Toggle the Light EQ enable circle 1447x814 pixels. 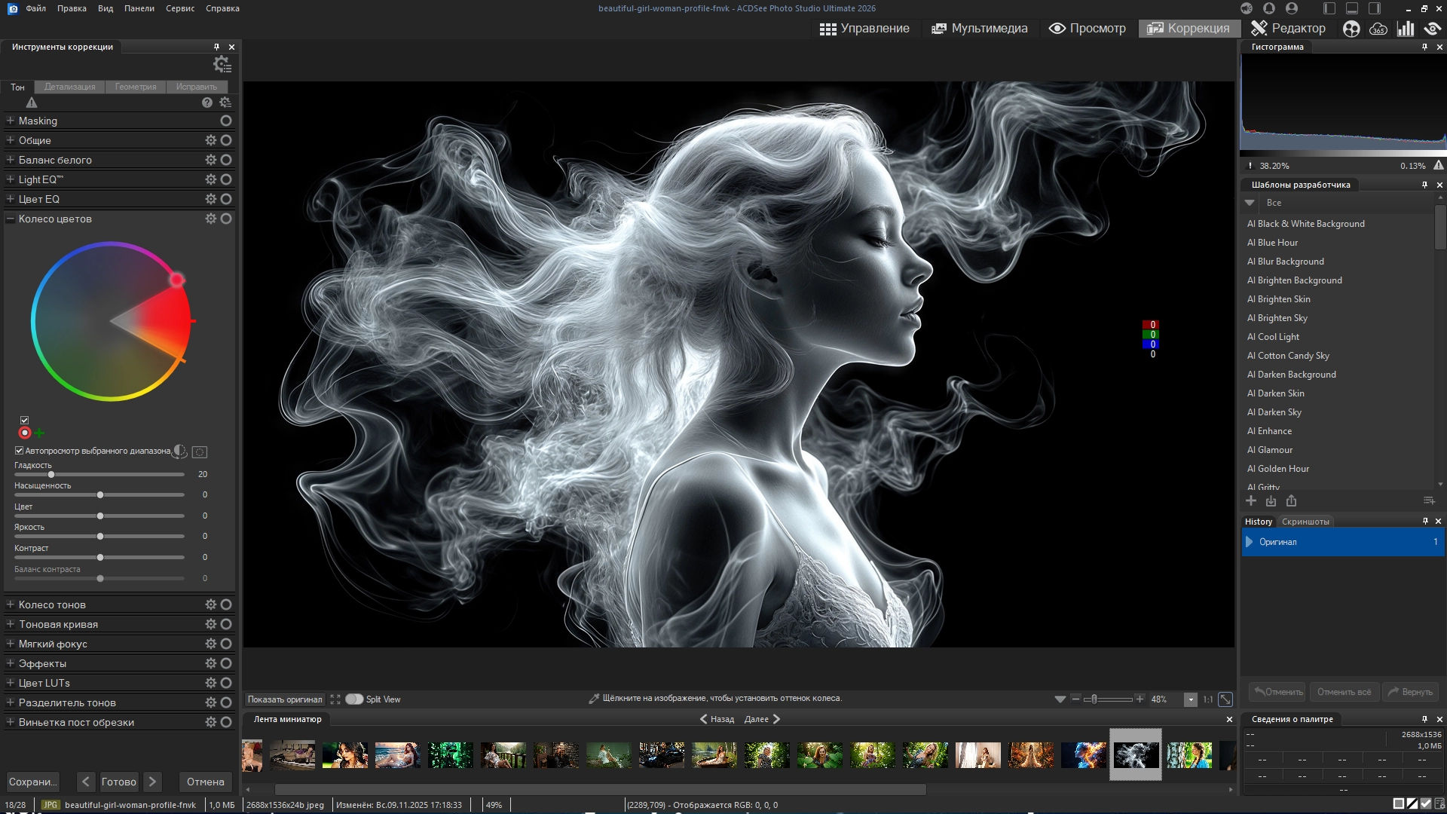tap(226, 179)
